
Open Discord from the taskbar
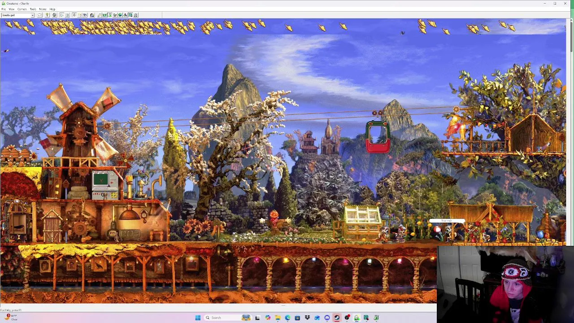point(327,318)
